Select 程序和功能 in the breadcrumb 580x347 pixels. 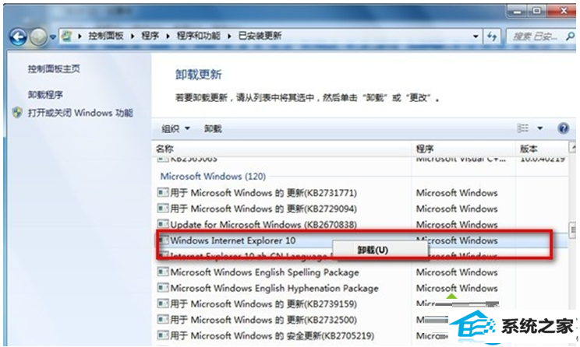click(x=199, y=36)
